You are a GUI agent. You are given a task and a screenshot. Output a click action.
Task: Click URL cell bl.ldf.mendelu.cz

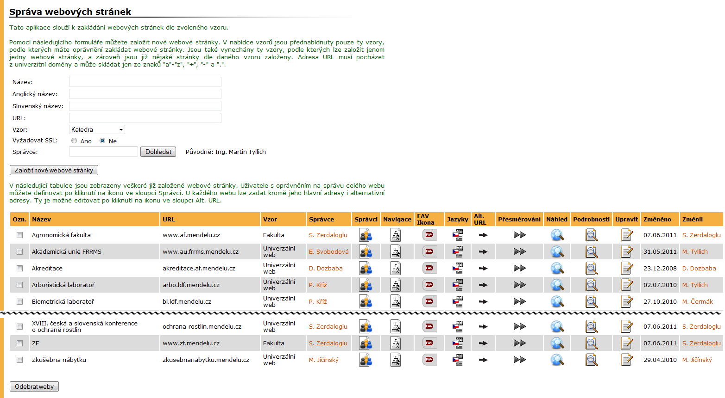point(187,302)
